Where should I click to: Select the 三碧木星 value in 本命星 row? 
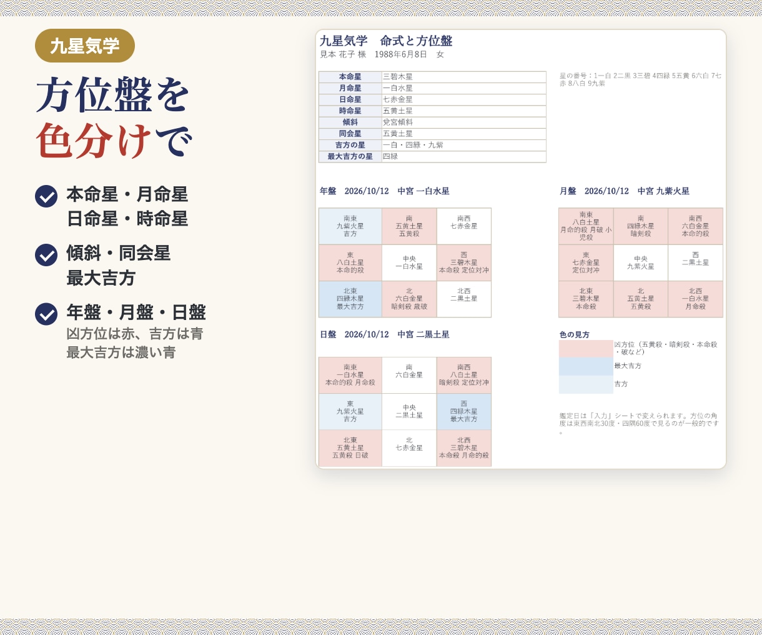point(464,77)
